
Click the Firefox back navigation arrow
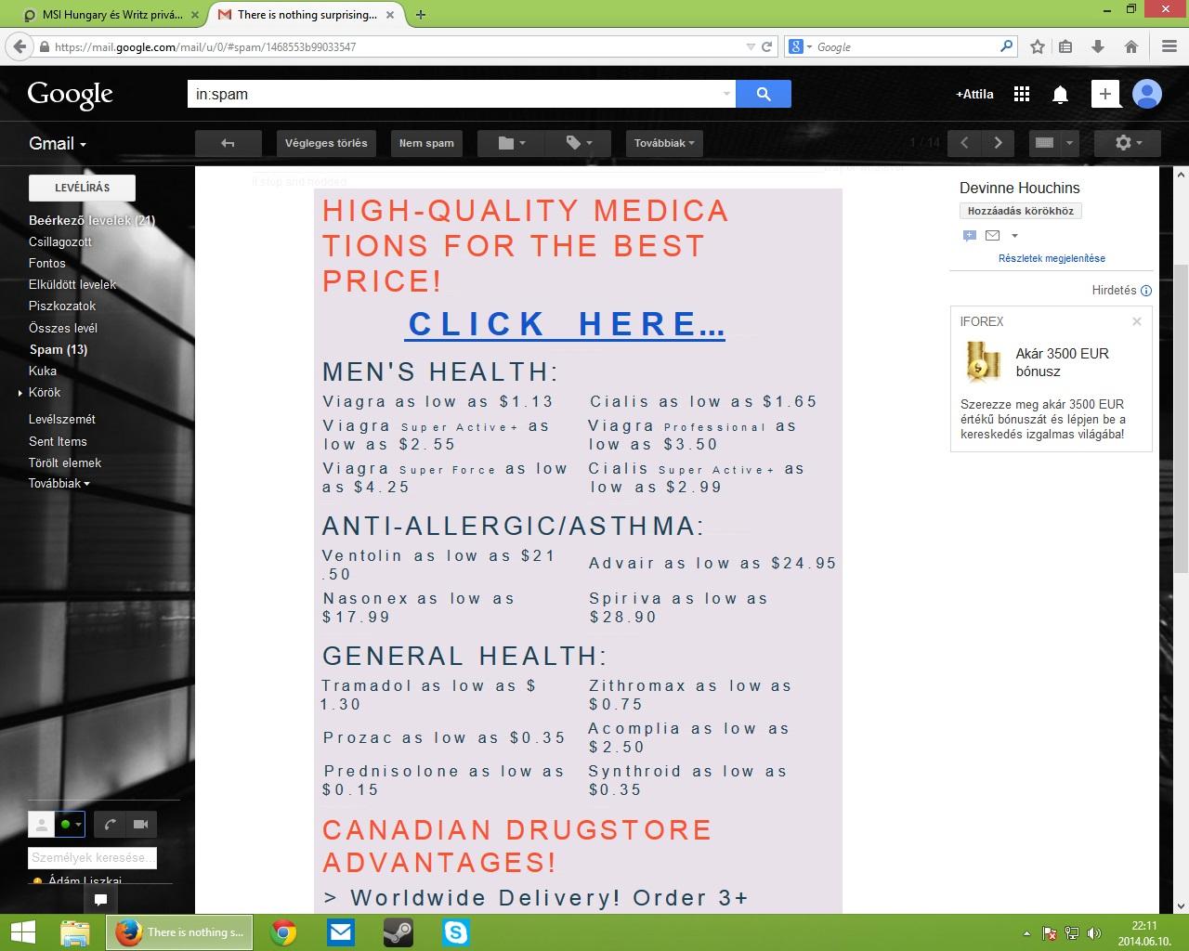[20, 46]
